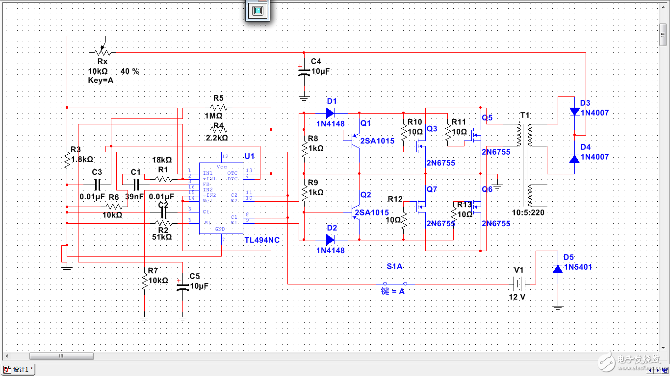Screen dimensions: 670x376
Task: Select capacitor C5 symbol
Action: pos(182,288)
